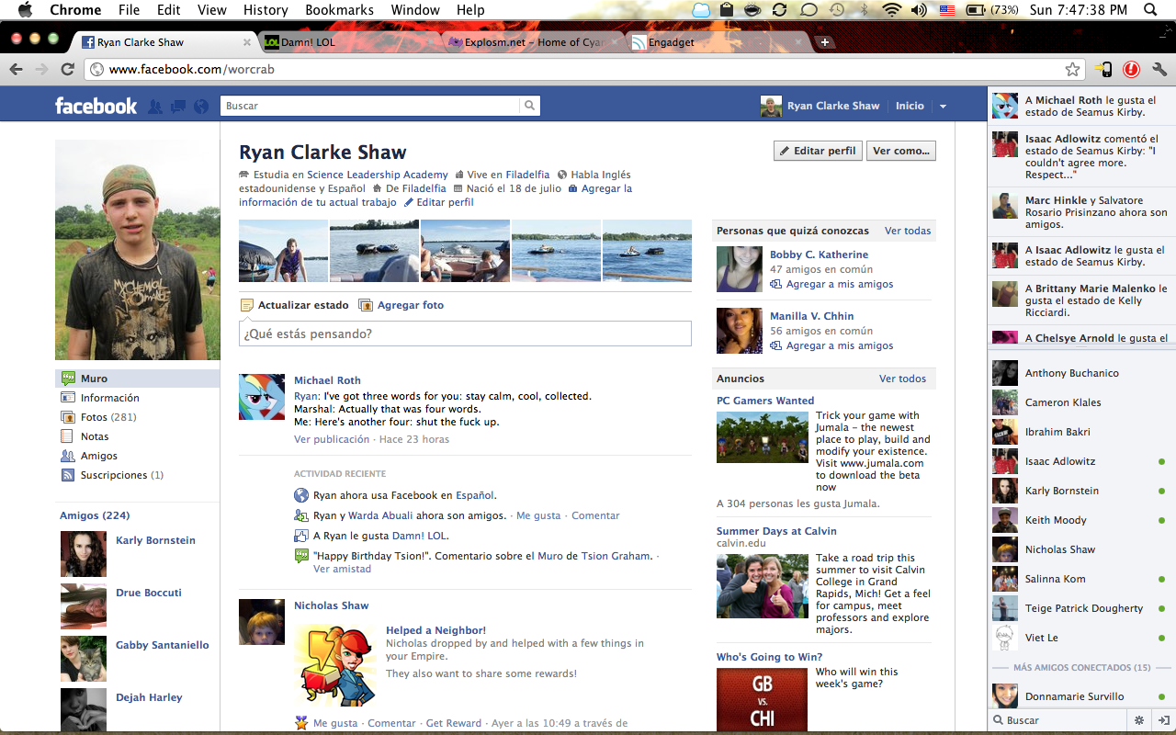Open Michael Roth's name on his post

[327, 380]
